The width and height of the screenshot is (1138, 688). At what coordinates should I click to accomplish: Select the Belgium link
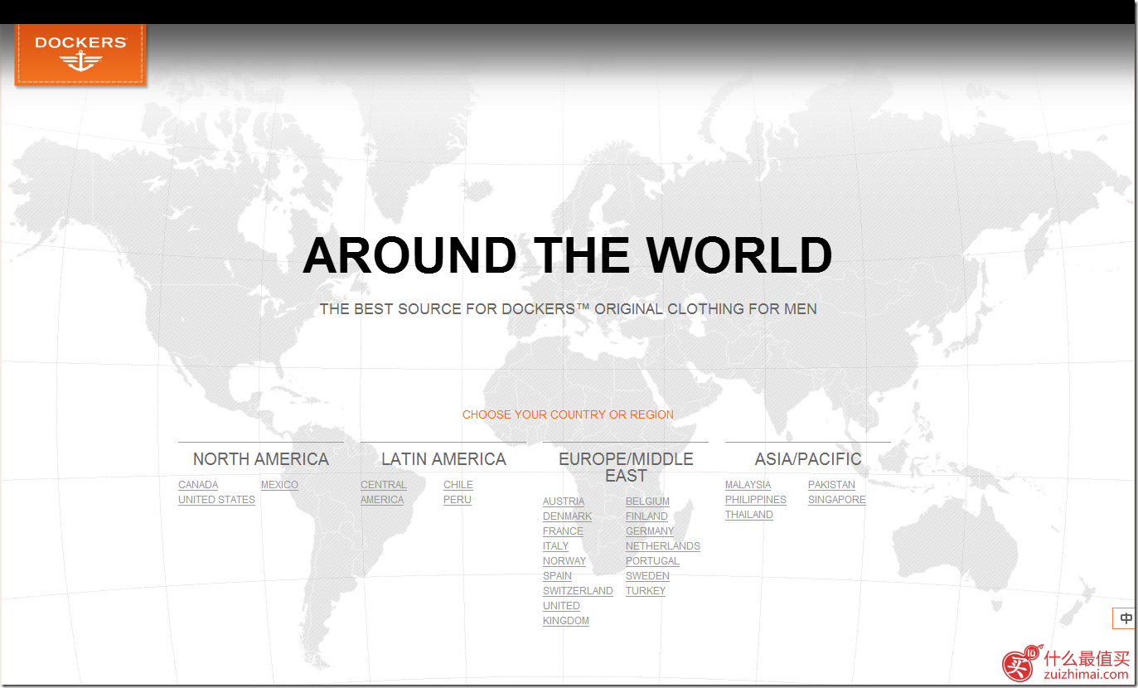tap(647, 501)
